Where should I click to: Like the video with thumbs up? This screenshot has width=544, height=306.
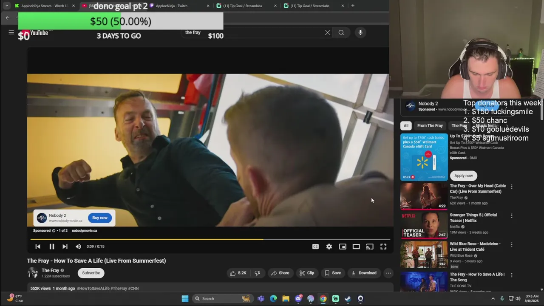click(x=238, y=273)
